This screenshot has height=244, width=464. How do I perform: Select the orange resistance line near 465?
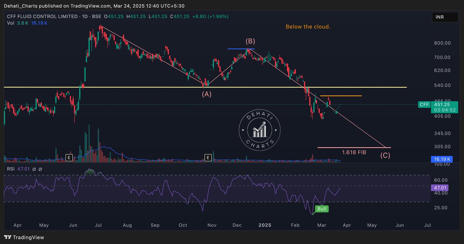pos(341,96)
